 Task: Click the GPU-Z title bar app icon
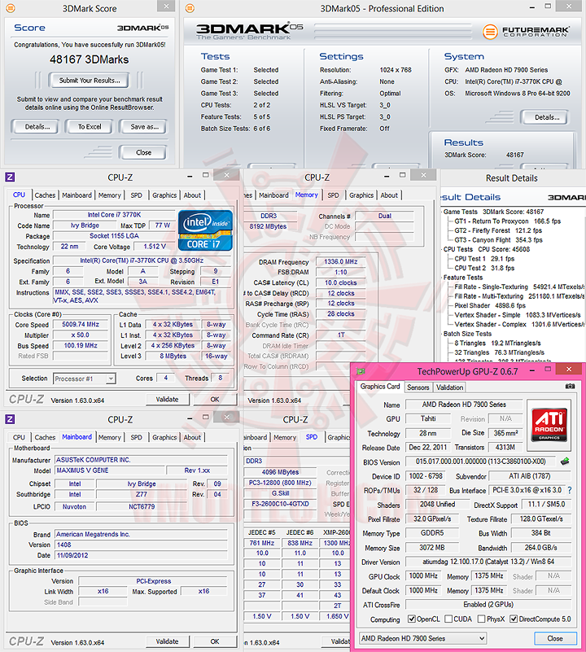pyautogui.click(x=361, y=371)
